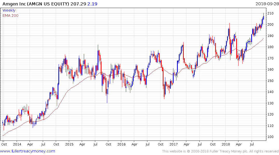Click the date label 2018-09-28
The image size is (279, 155).
point(267,4)
